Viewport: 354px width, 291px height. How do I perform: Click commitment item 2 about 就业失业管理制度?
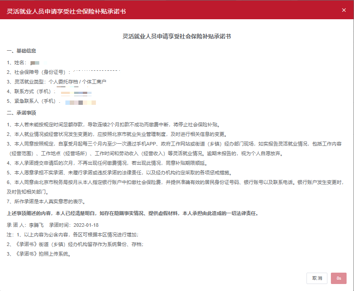click(117, 135)
